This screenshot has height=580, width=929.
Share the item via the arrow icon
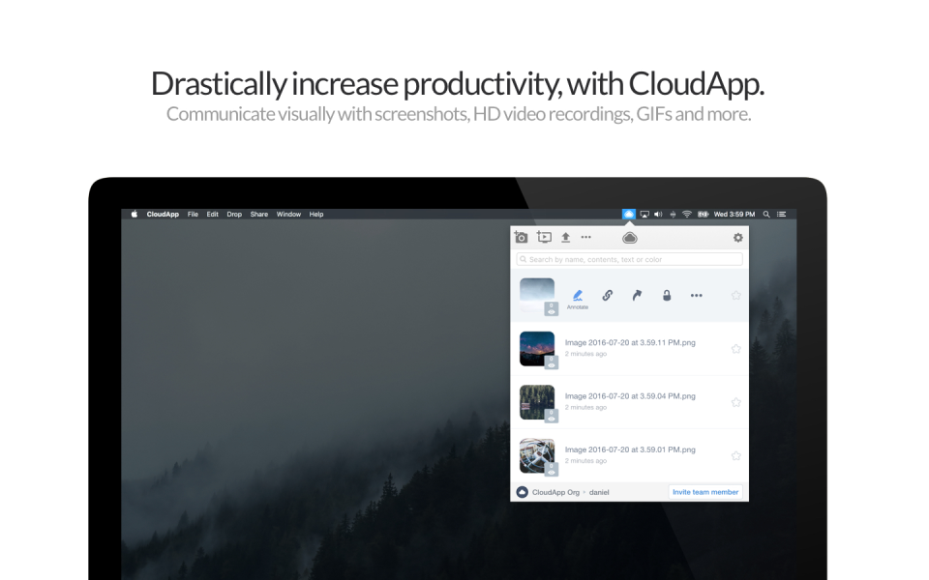pyautogui.click(x=637, y=295)
